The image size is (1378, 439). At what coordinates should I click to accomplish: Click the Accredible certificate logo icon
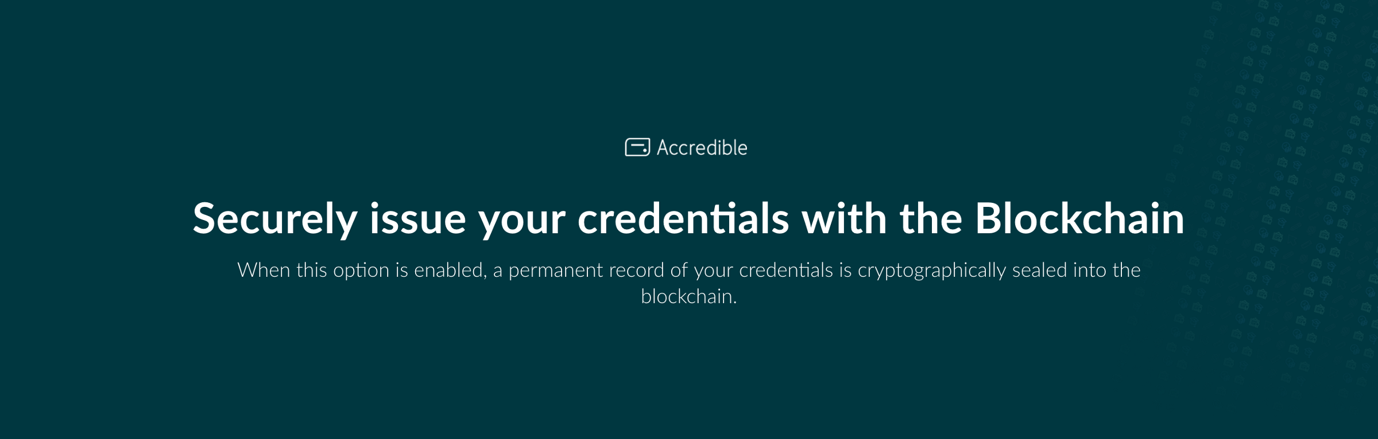(637, 147)
